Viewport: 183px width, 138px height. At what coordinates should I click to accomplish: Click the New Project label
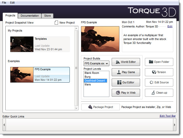tap(67, 23)
